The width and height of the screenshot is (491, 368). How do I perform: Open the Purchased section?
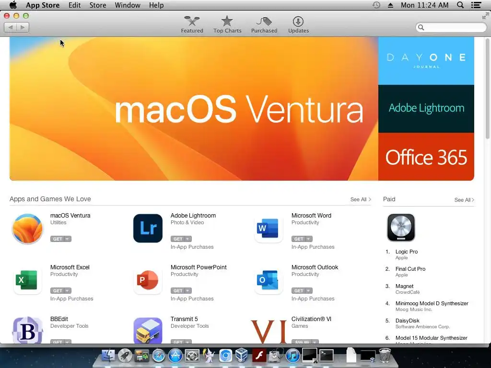pyautogui.click(x=264, y=24)
